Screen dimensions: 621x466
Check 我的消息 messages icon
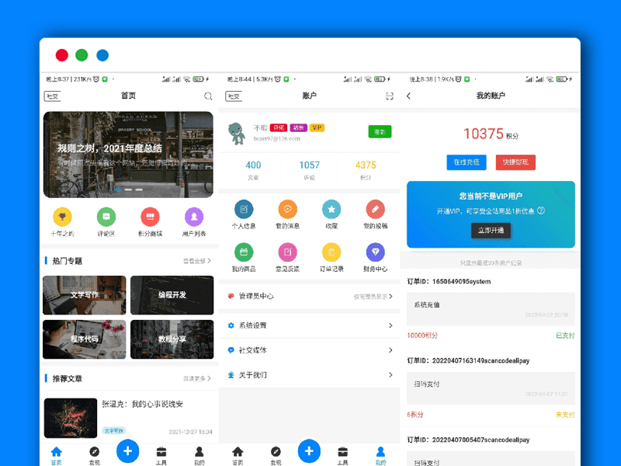pyautogui.click(x=288, y=210)
